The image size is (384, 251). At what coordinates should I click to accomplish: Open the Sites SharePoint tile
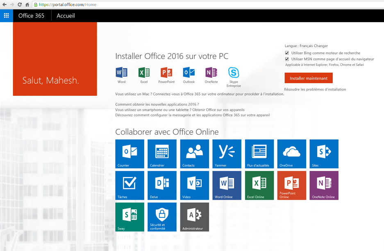pyautogui.click(x=324, y=154)
